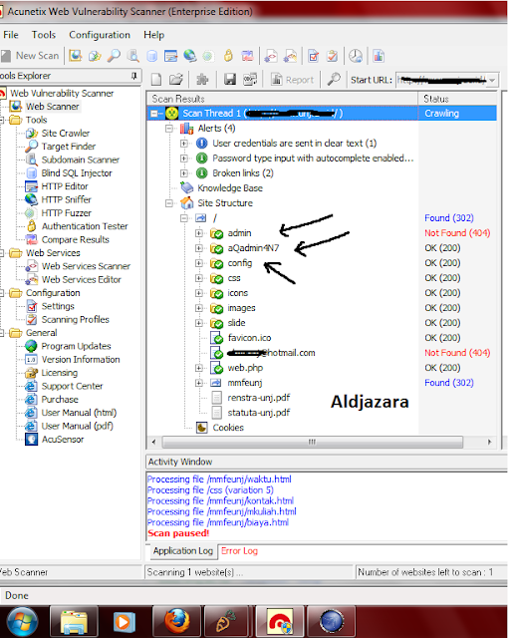Pin the Tools Explorer panel
This screenshot has width=510, height=638.
click(134, 76)
